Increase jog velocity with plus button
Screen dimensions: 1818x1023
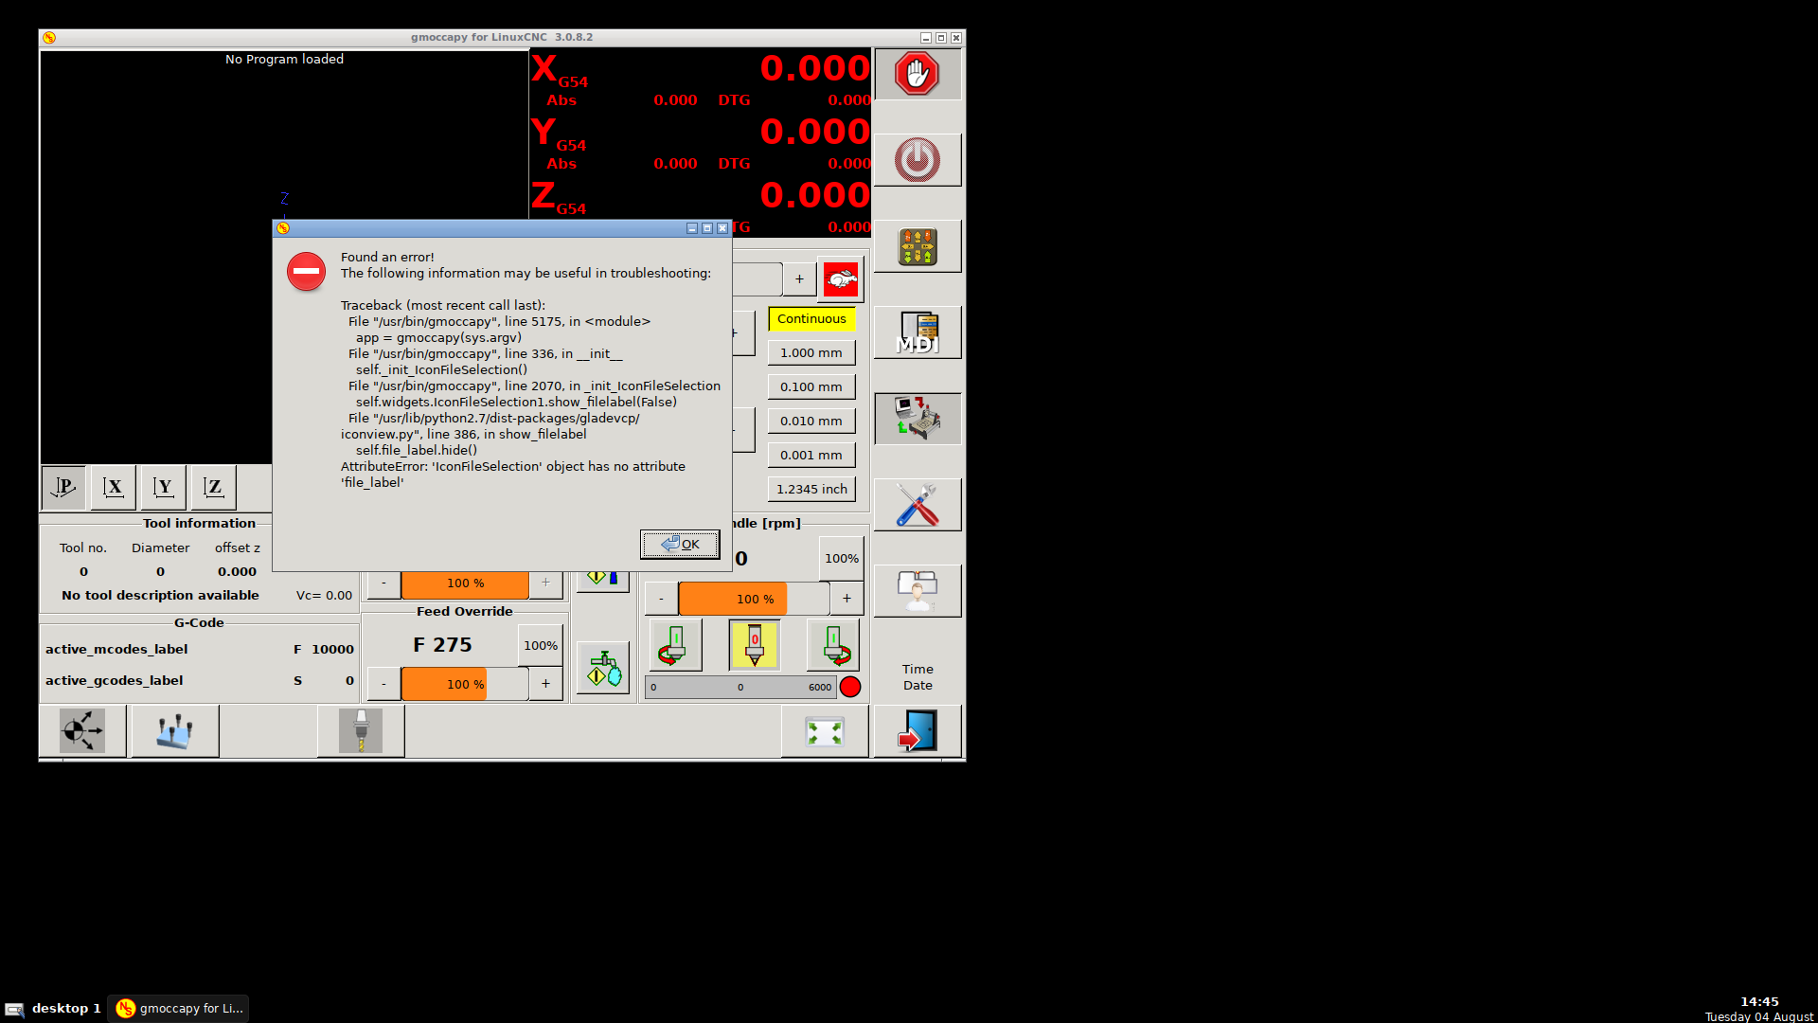(799, 279)
